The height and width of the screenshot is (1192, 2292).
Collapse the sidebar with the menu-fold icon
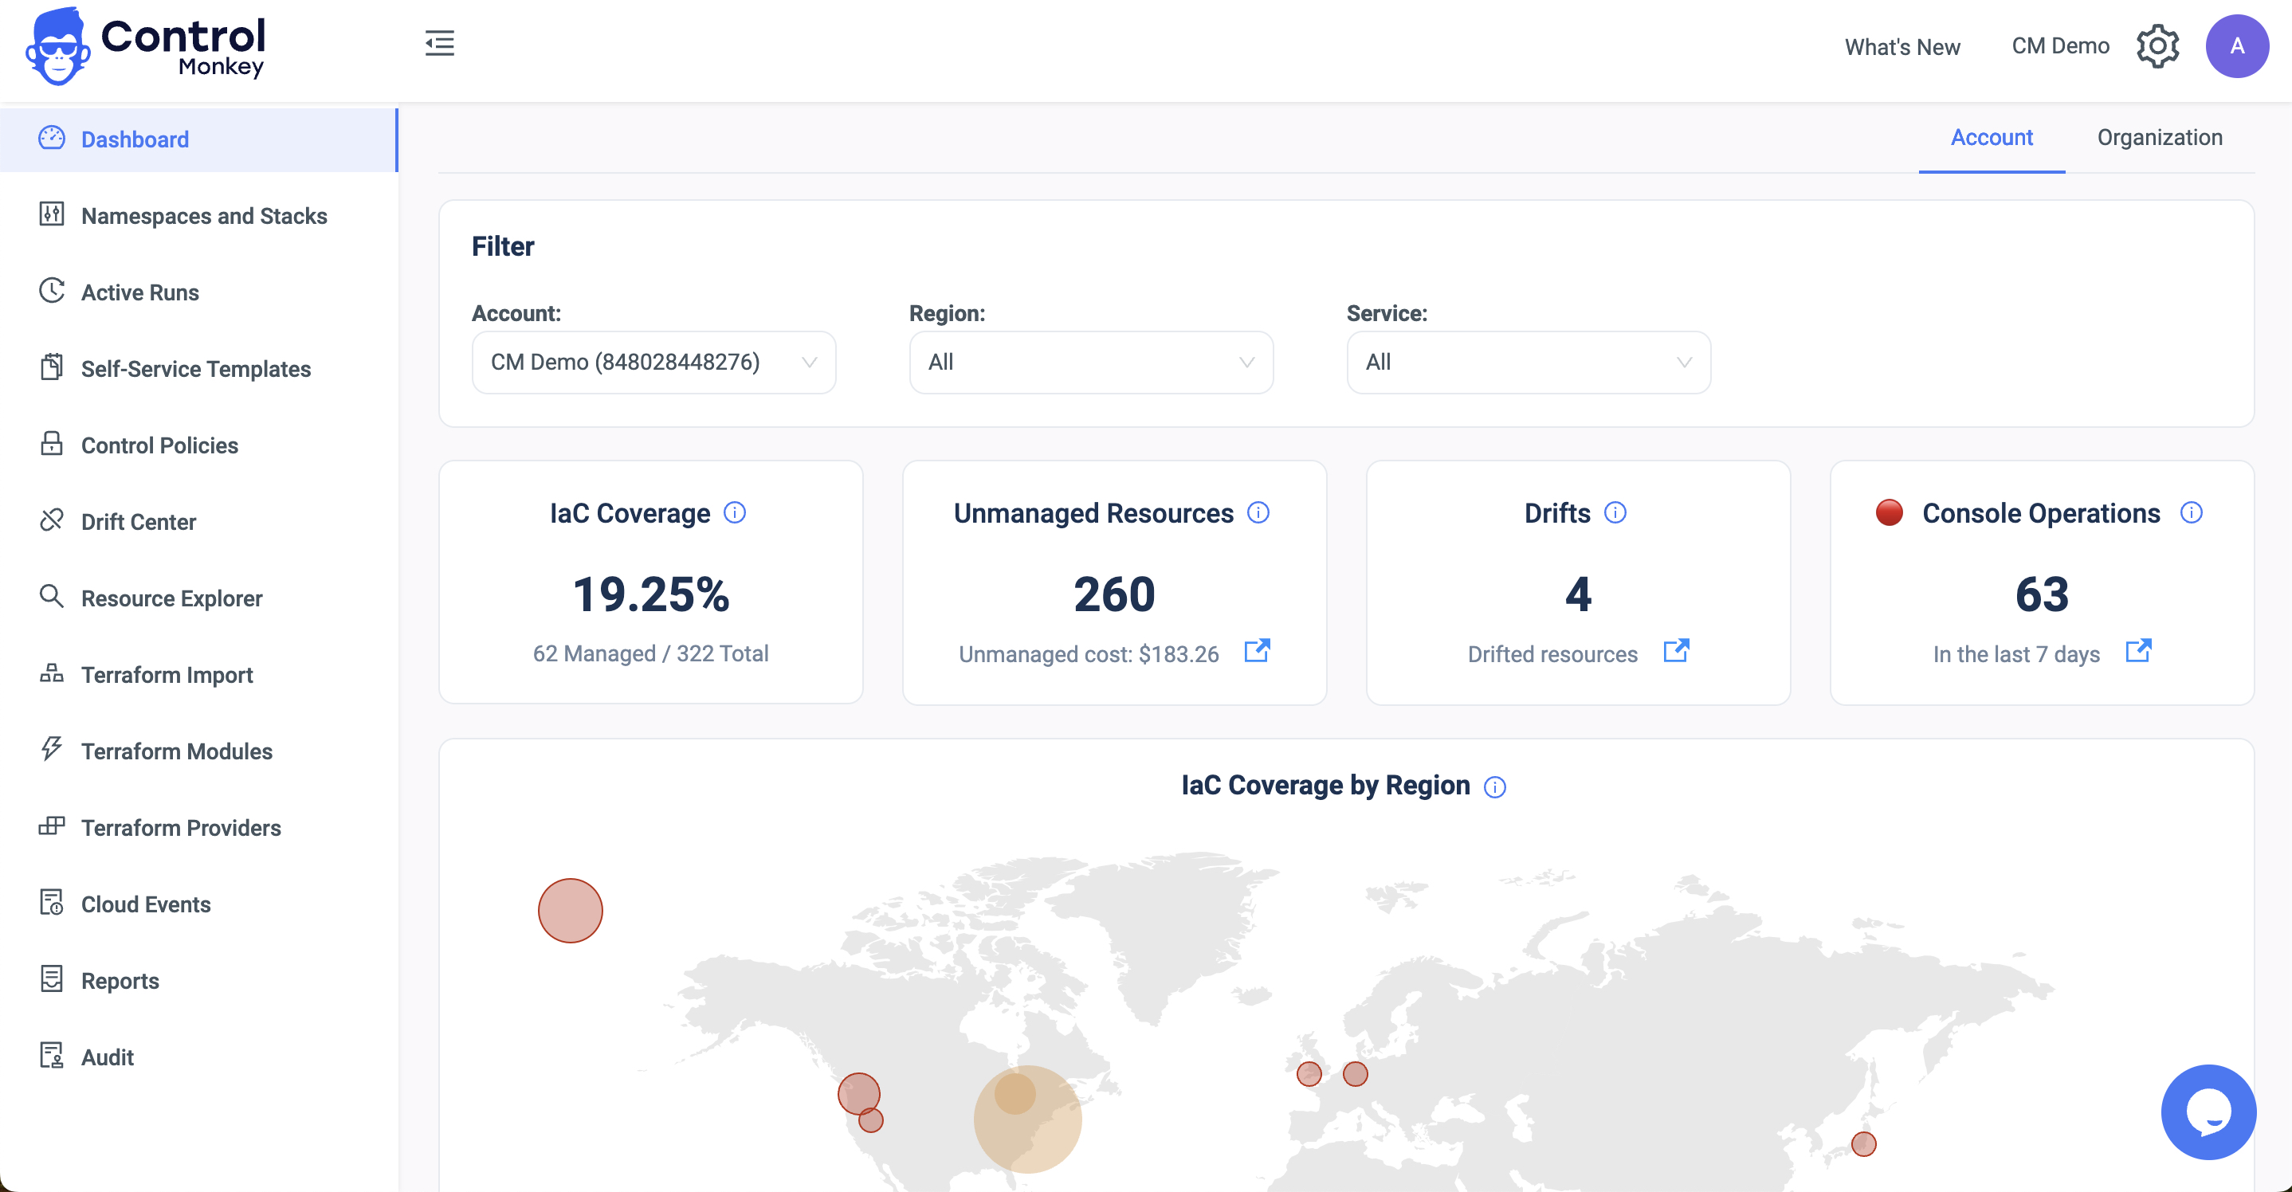(440, 43)
